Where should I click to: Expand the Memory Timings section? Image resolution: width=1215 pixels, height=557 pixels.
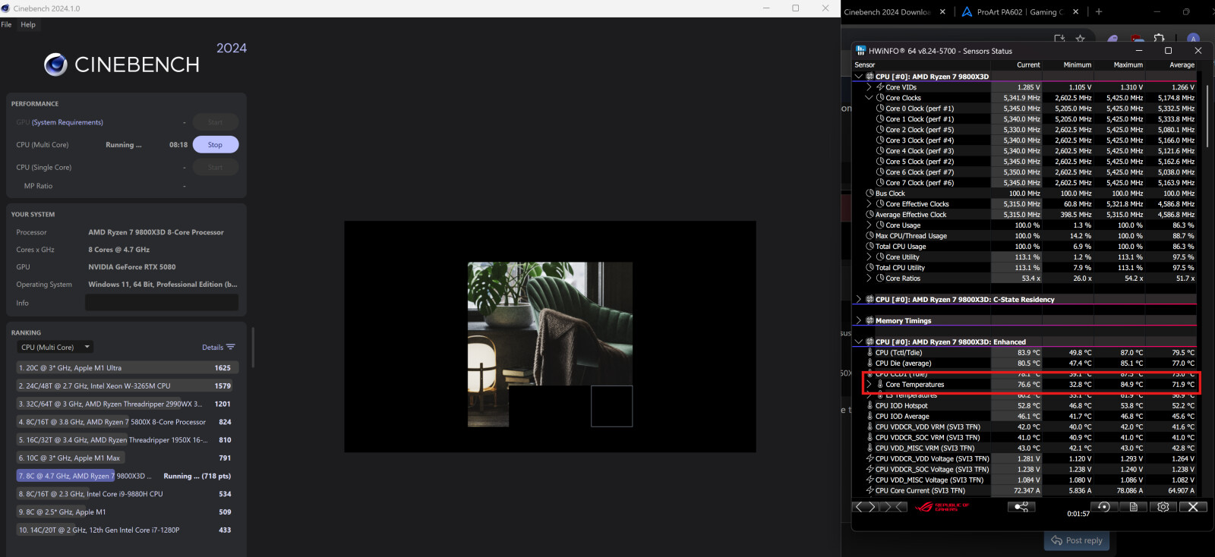point(859,321)
